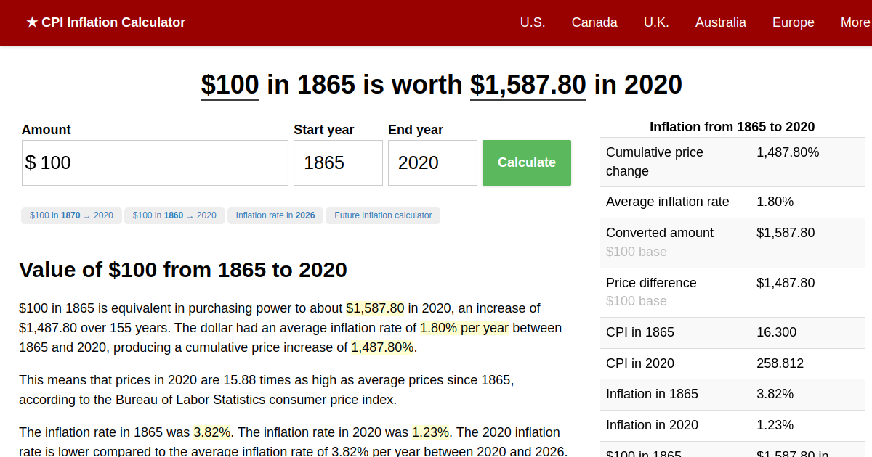Click the End year field showing 2020
The width and height of the screenshot is (872, 457).
[x=432, y=162]
